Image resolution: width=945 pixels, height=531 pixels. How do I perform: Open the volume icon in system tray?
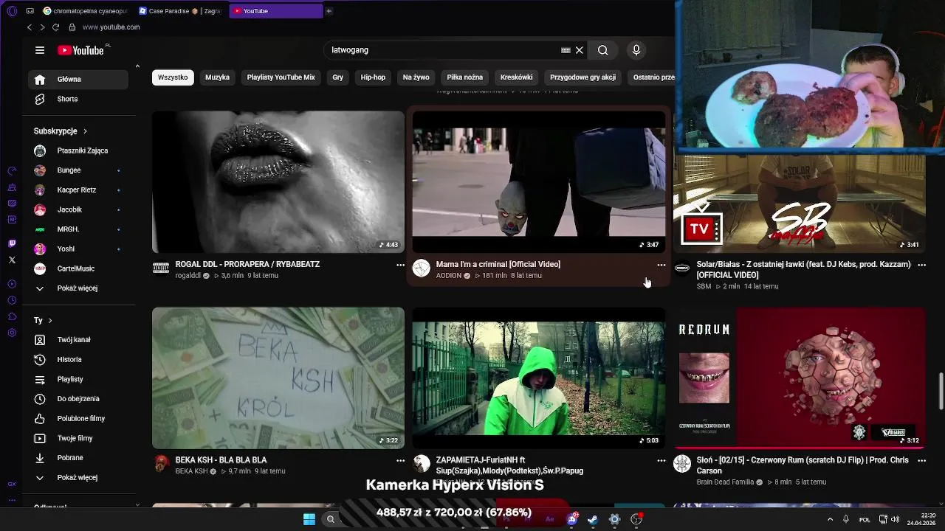point(895,519)
